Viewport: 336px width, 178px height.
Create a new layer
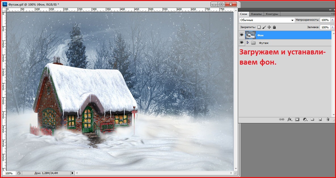tap(320, 120)
